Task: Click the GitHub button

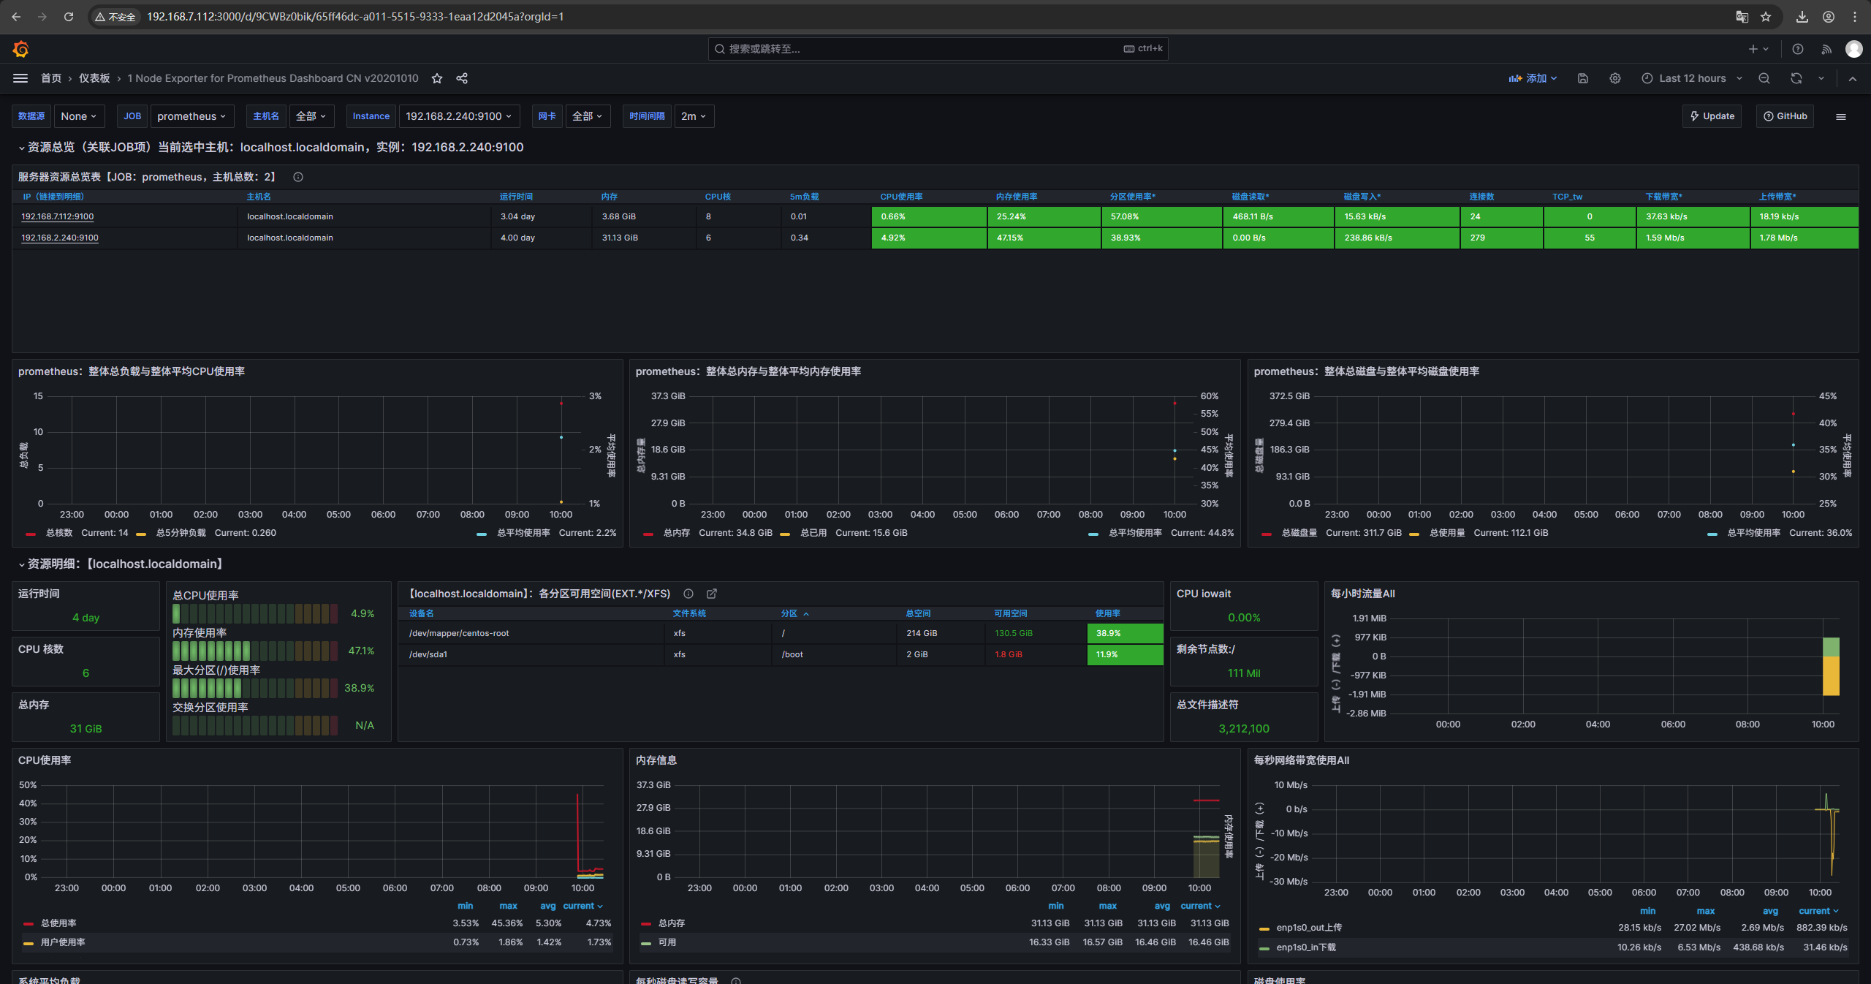Action: [1785, 116]
